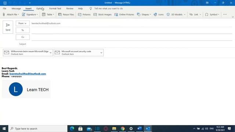The width and height of the screenshot is (235, 132).
Task: Open the notification center icon
Action: point(229,129)
